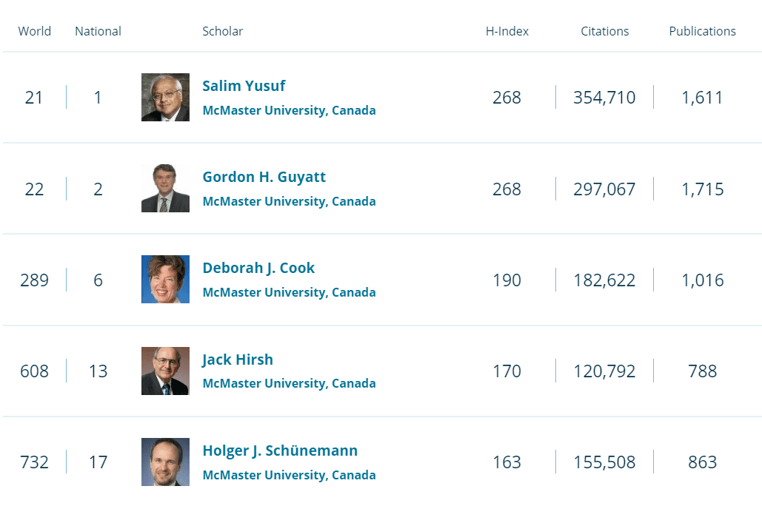
Task: Sort the table by Publications column
Action: (702, 31)
